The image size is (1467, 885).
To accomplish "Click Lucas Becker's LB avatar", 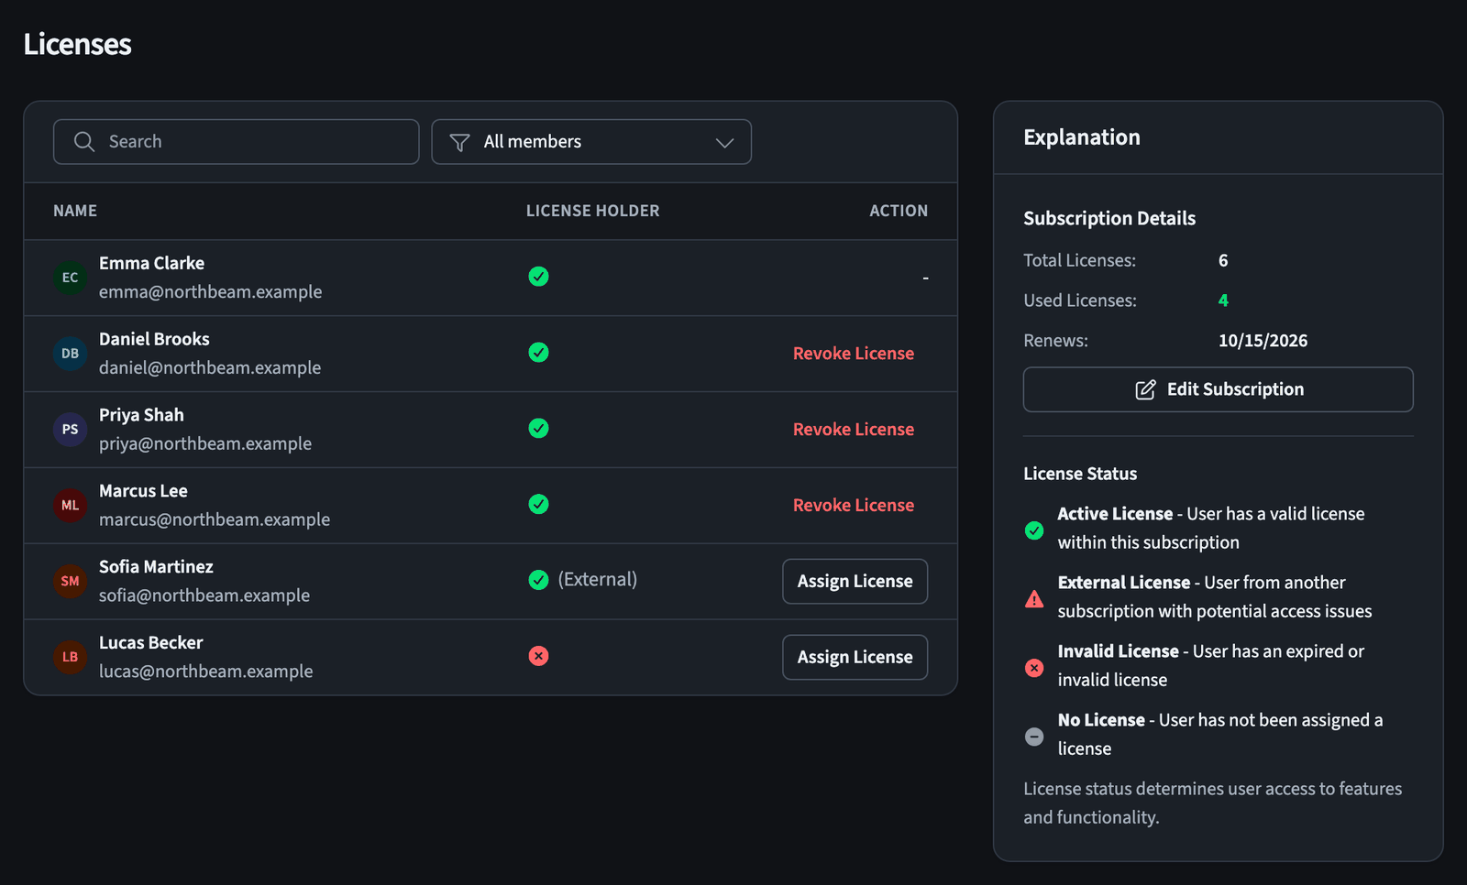I will [x=71, y=658].
